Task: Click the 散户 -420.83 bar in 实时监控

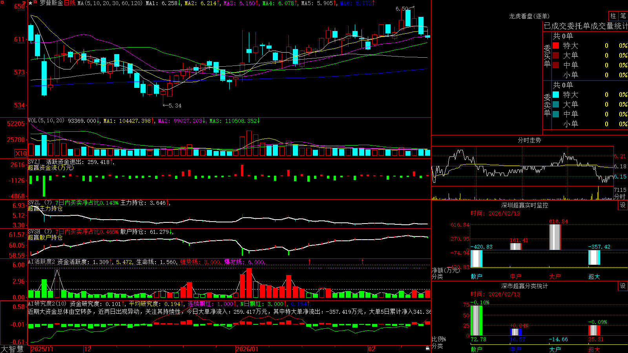Action: coord(476,258)
